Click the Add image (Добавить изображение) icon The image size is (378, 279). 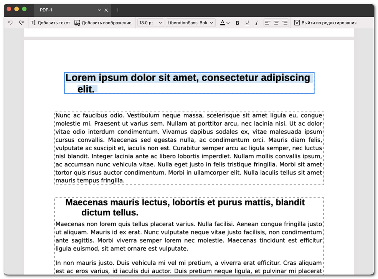78,23
